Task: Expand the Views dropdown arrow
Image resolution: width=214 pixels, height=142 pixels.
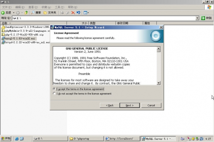Action: (88, 13)
